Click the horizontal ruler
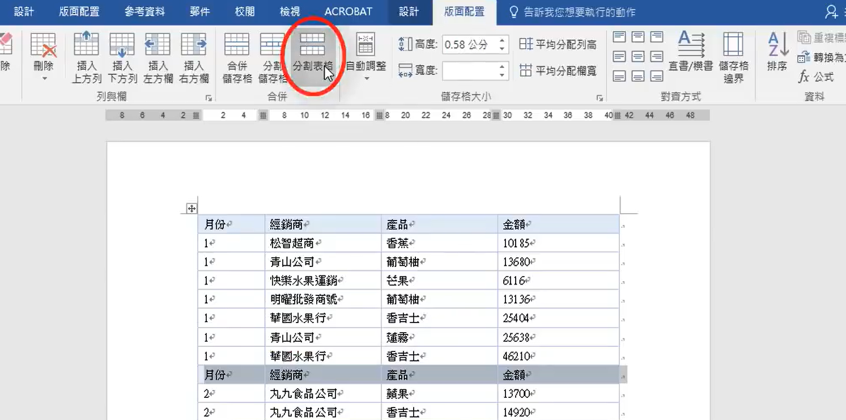 pyautogui.click(x=407, y=115)
